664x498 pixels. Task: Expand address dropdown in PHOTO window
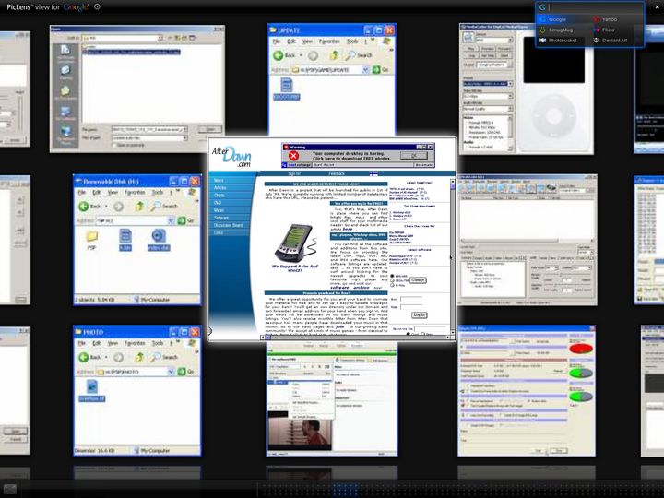coord(171,372)
